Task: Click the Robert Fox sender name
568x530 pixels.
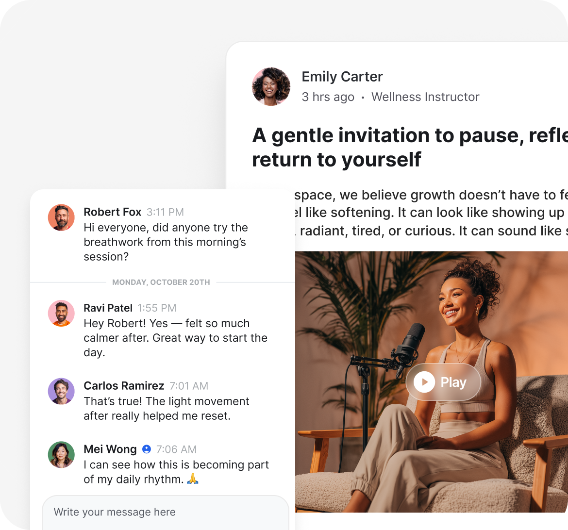Action: click(x=112, y=212)
